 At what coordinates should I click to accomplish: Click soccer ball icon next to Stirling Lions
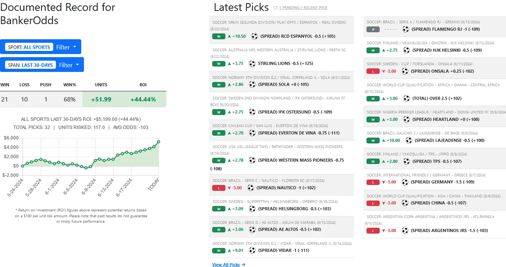252,63
